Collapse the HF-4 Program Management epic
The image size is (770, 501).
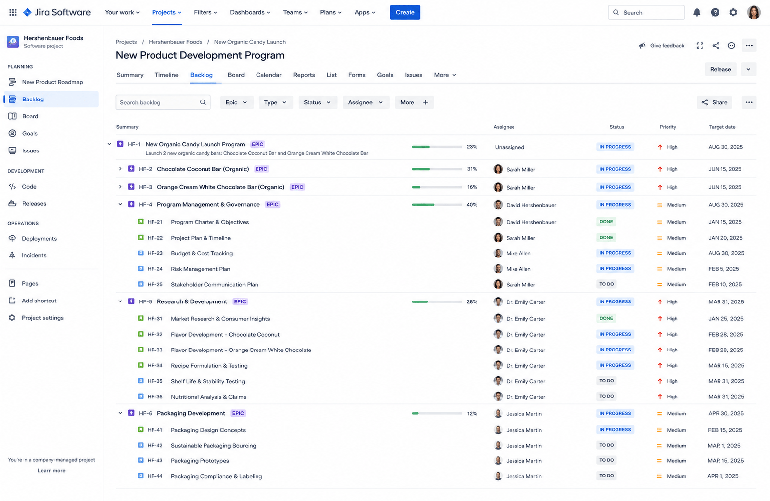click(x=120, y=205)
